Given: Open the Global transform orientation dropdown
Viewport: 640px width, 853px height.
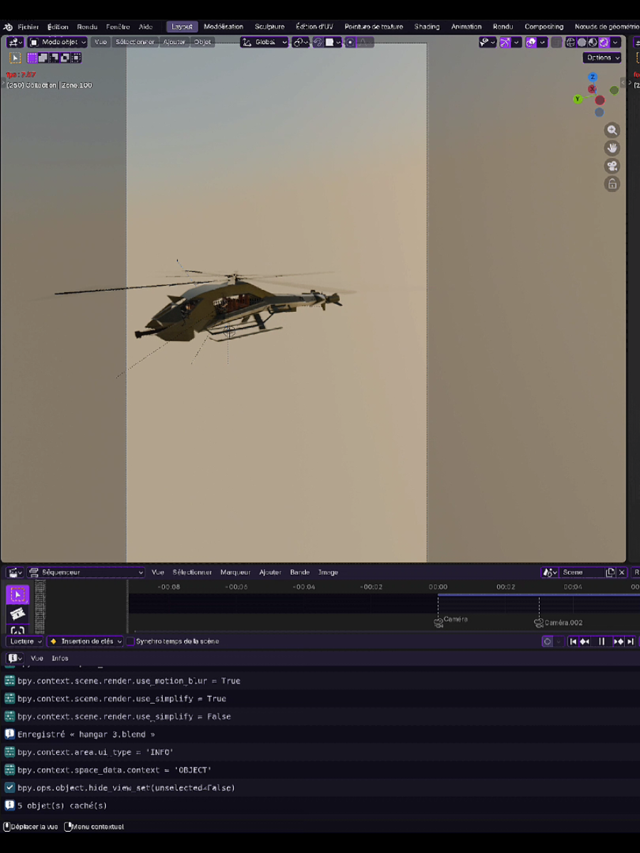Looking at the screenshot, I should 265,43.
